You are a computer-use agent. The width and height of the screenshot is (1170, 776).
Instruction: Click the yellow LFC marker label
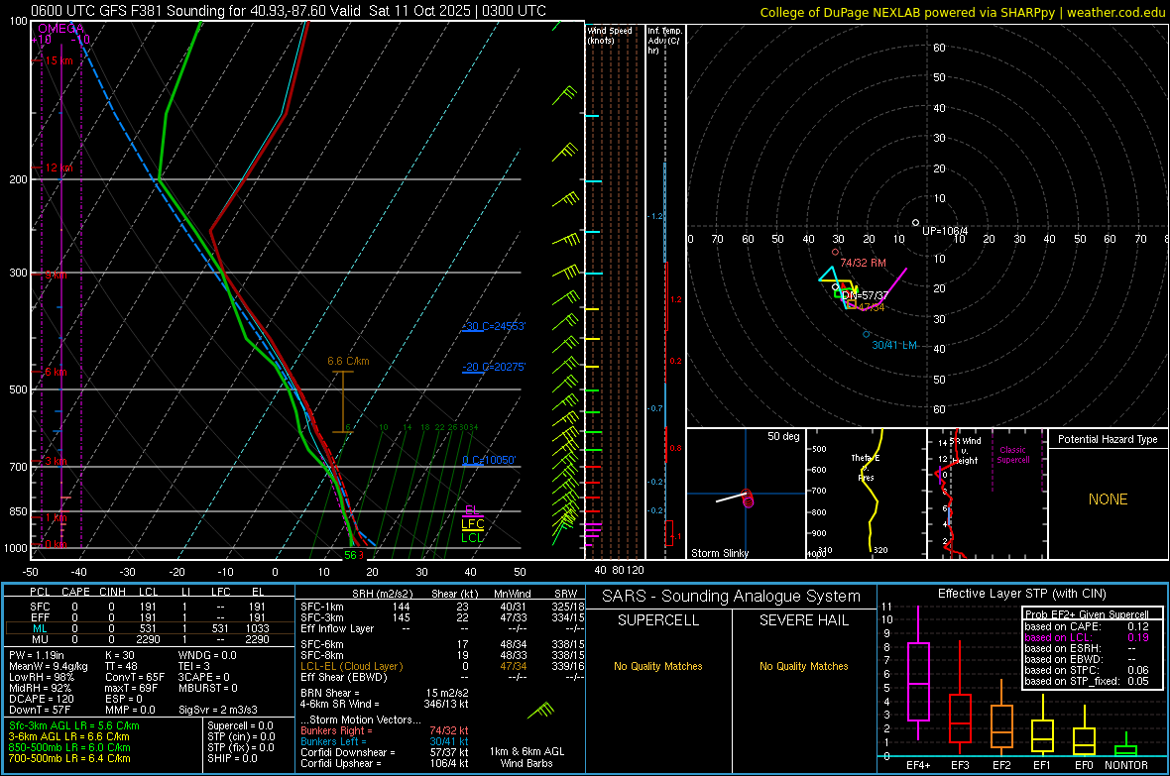472,524
